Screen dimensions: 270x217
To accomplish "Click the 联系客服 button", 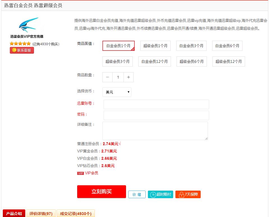I will pos(22,50).
